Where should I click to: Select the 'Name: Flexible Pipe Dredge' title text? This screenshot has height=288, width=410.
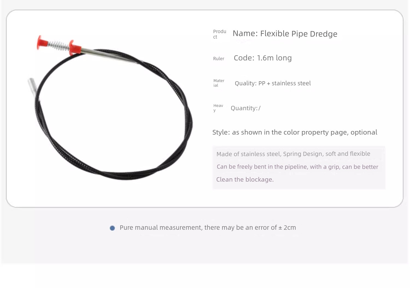(x=285, y=34)
